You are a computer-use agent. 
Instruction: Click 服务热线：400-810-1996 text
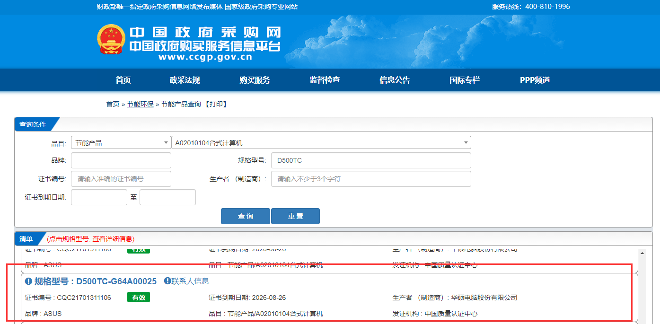coord(531,7)
